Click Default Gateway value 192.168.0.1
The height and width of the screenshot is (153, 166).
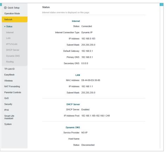tap(87, 51)
